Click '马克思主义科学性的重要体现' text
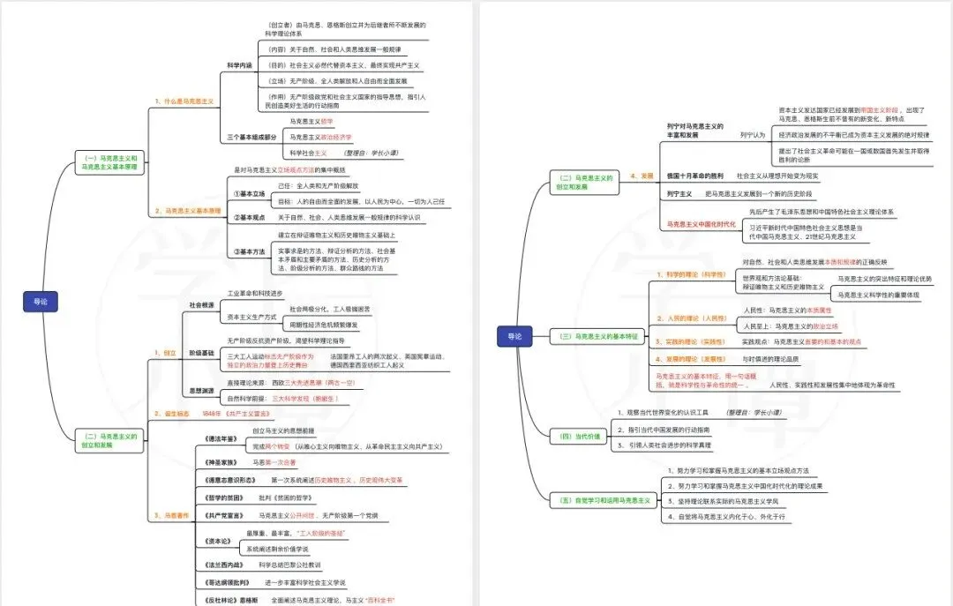The height and width of the screenshot is (606, 953). 878,295
